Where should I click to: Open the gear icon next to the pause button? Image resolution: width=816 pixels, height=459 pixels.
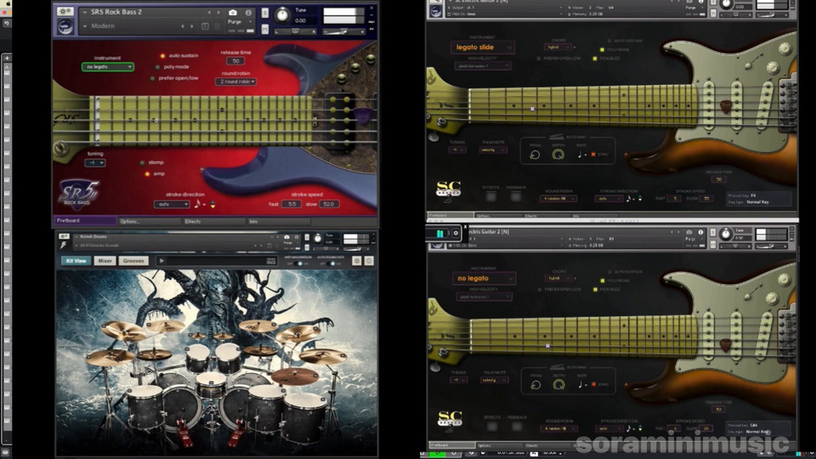pos(456,234)
